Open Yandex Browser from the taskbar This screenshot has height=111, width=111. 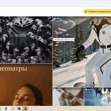[x=31, y=109]
